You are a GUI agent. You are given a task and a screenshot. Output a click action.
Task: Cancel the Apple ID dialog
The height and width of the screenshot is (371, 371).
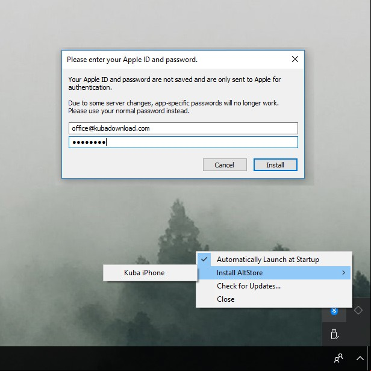tap(225, 164)
